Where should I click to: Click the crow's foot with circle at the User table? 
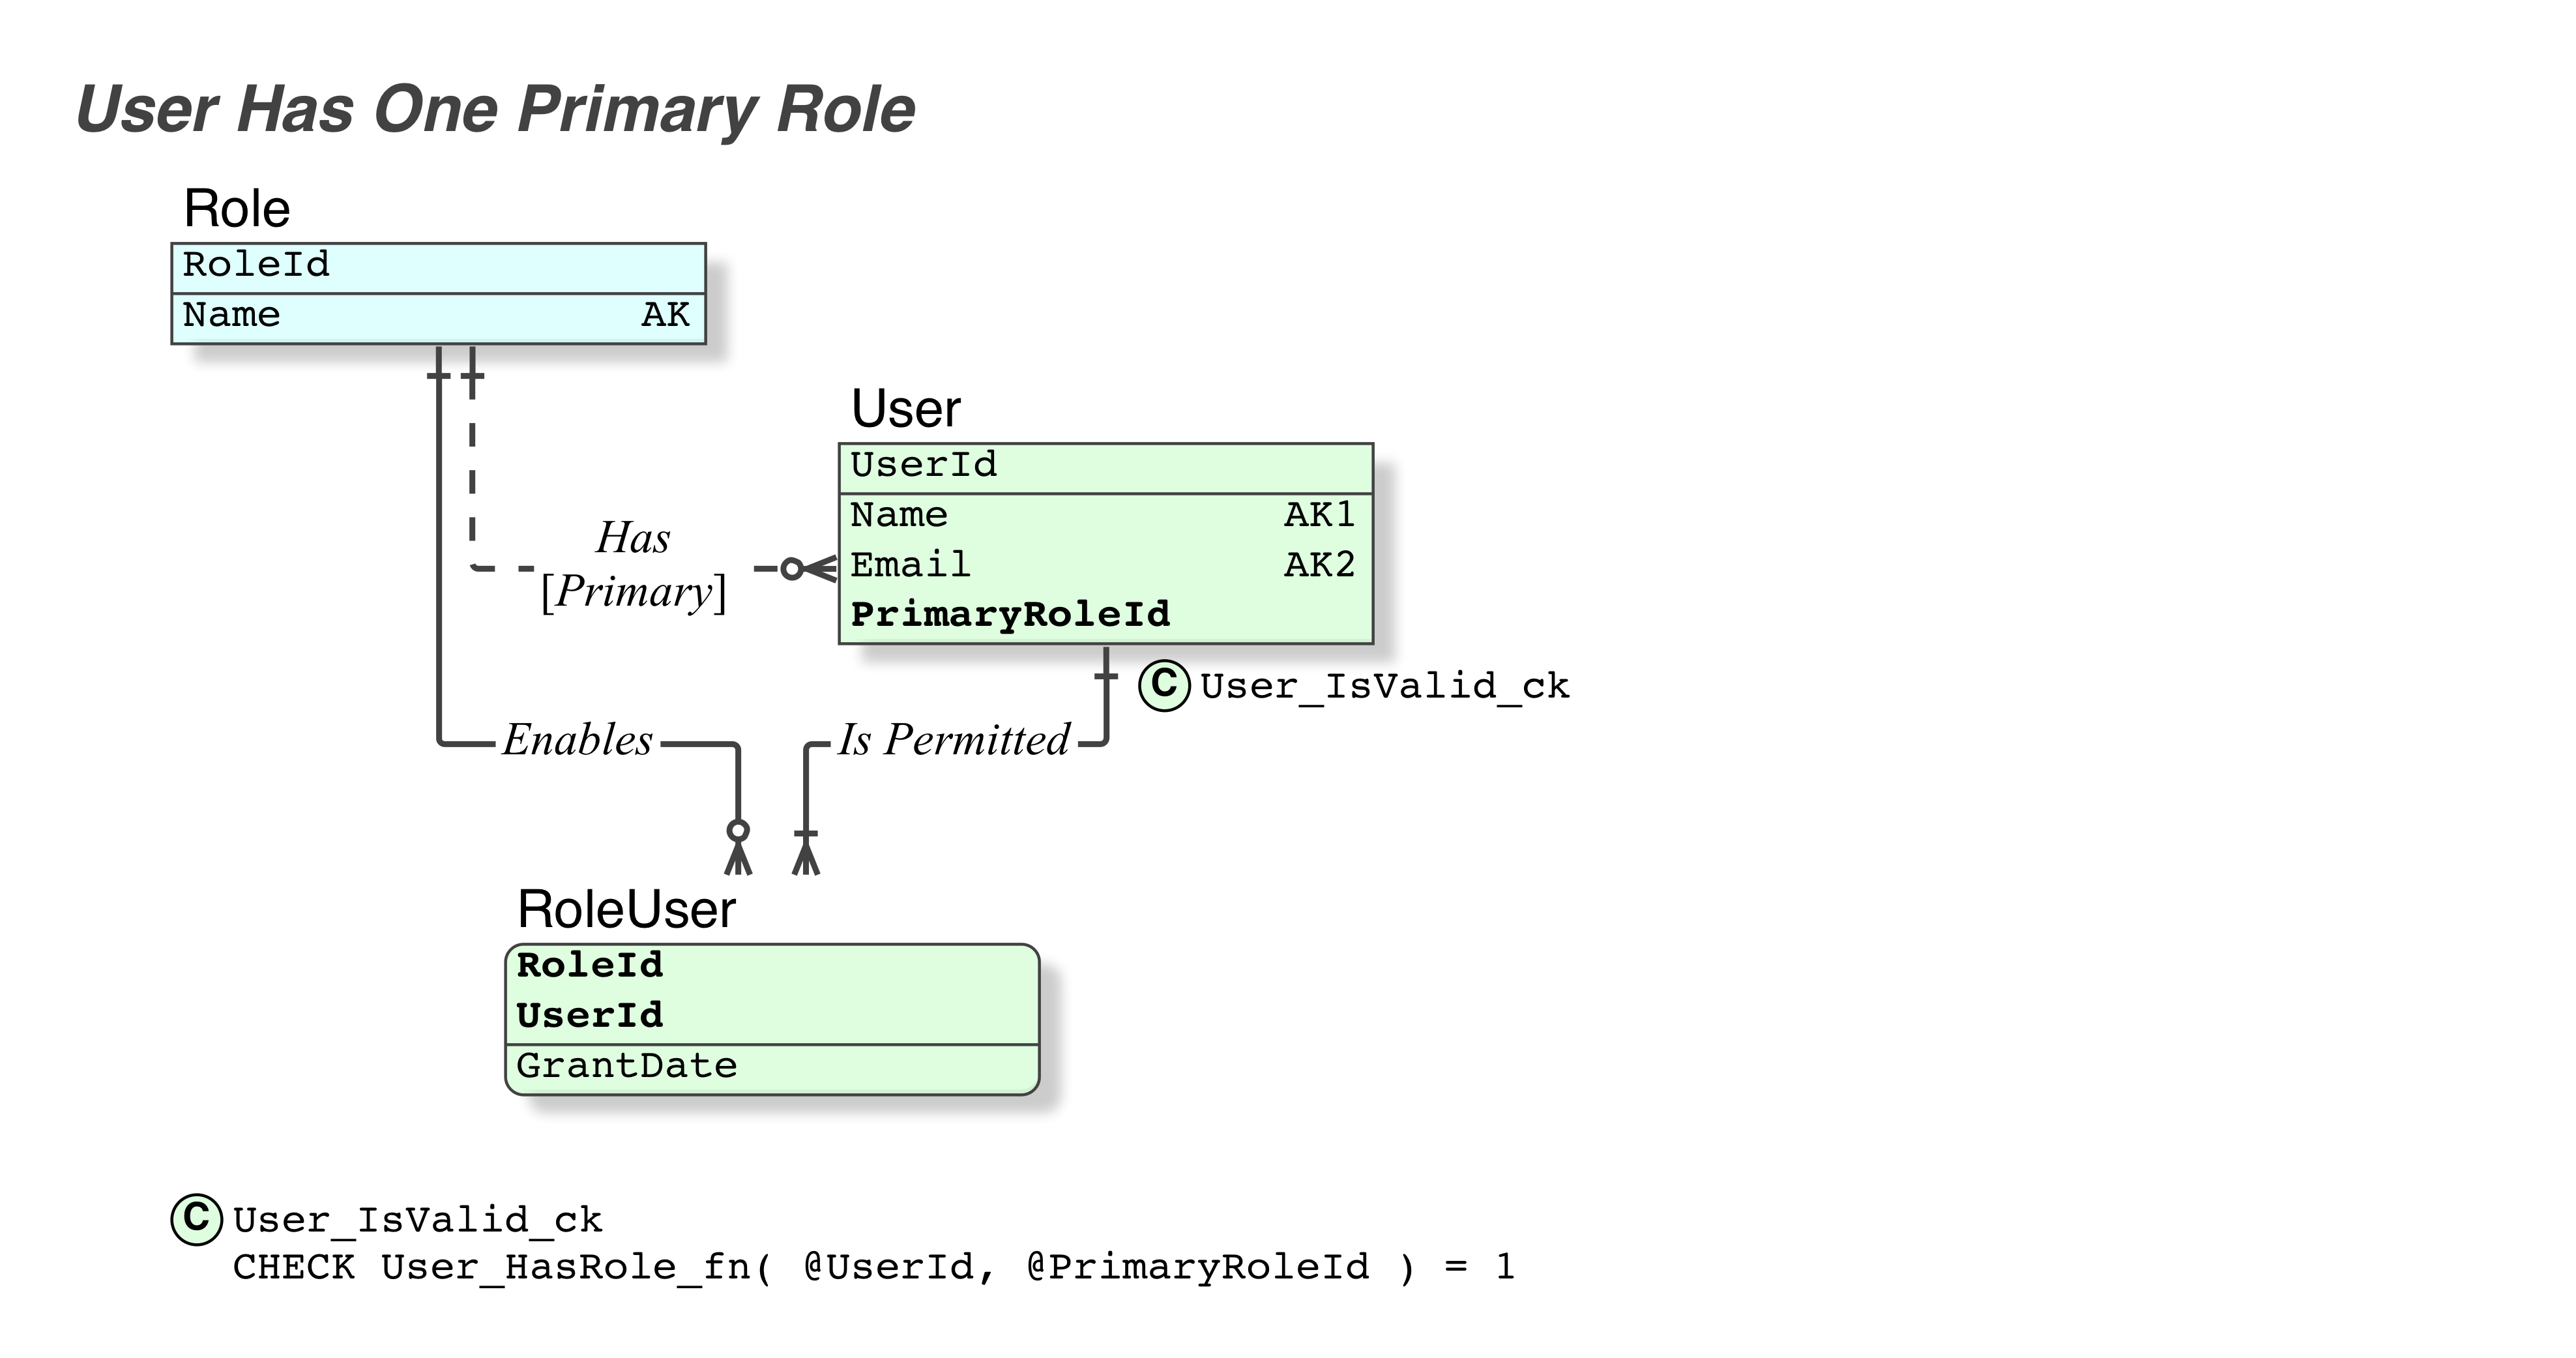(x=808, y=569)
